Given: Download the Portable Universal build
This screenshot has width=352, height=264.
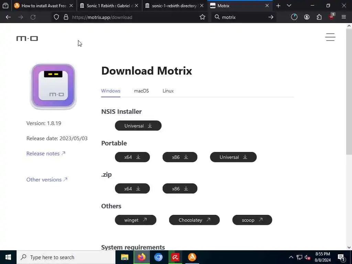Looking at the screenshot, I should [233, 157].
